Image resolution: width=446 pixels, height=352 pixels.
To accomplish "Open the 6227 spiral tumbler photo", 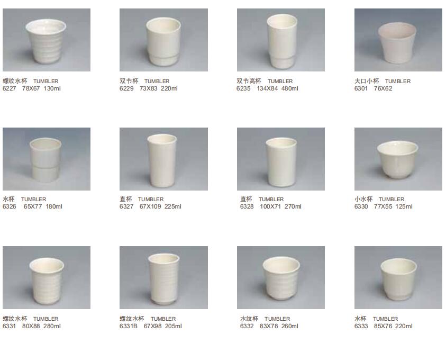I will tap(47, 40).
